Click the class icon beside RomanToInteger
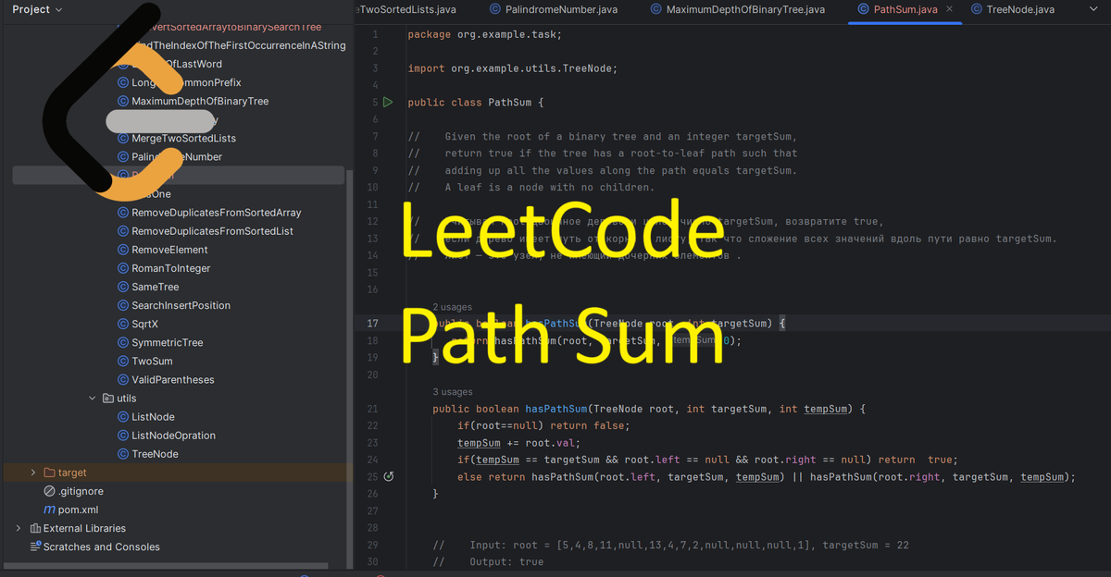The height and width of the screenshot is (577, 1111). pyautogui.click(x=123, y=268)
